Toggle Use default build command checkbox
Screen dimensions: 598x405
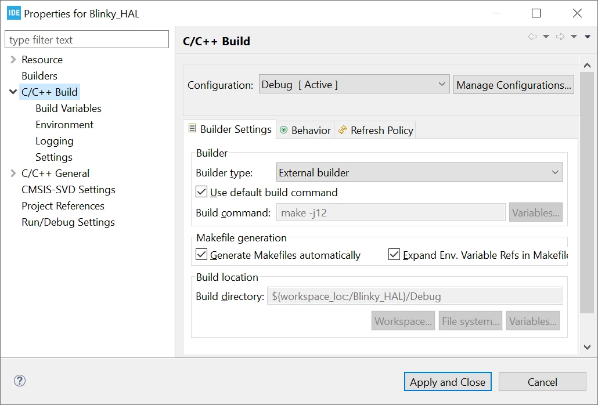click(x=201, y=191)
